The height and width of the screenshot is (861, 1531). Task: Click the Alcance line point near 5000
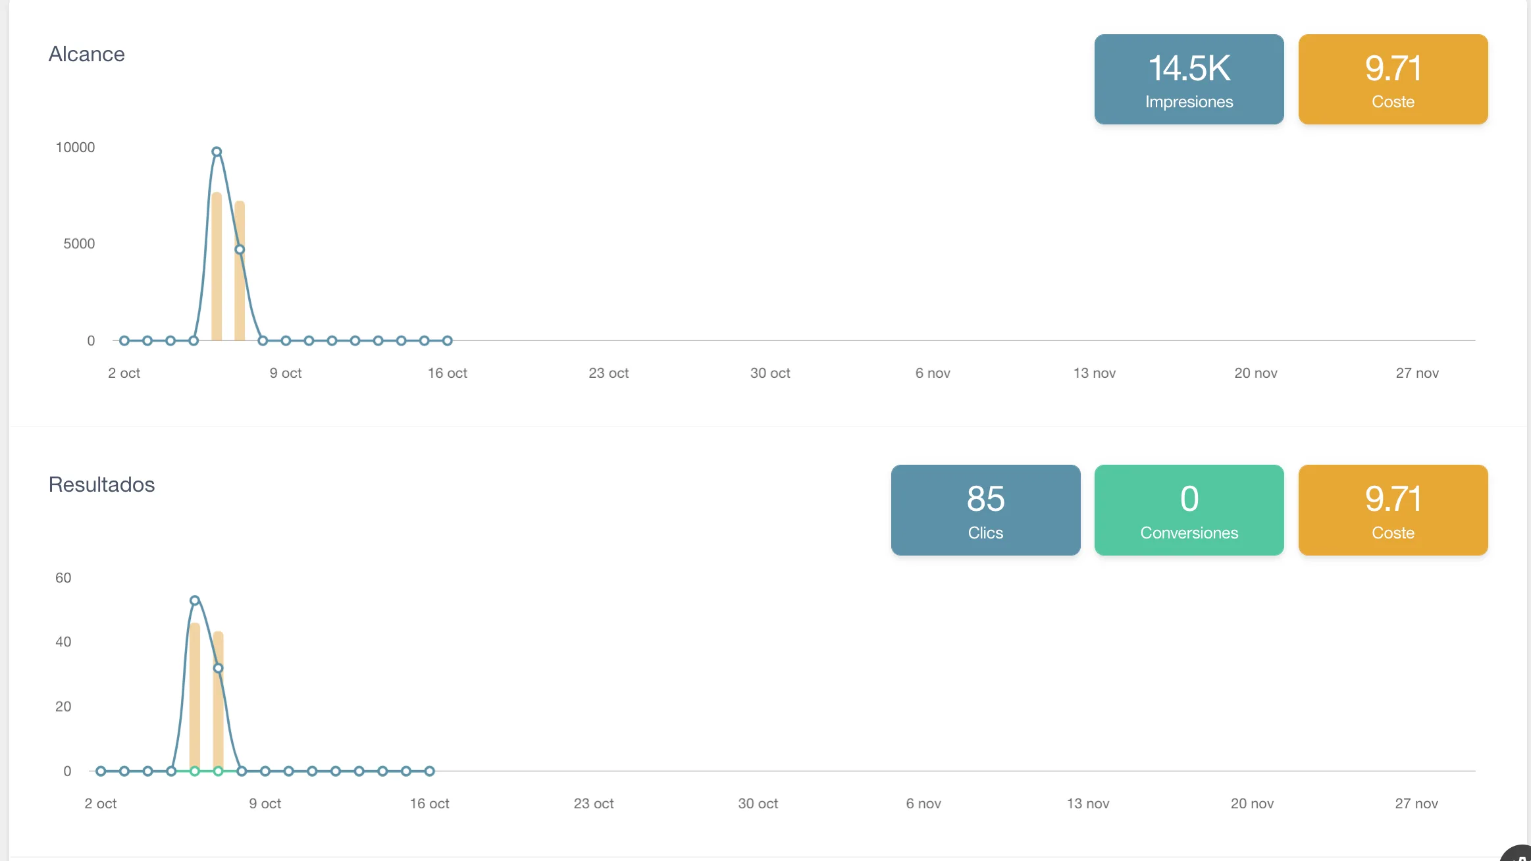click(240, 249)
